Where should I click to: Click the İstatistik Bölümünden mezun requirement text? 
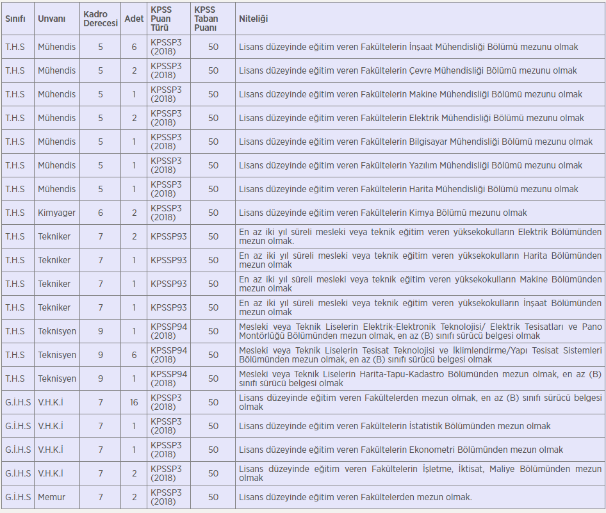395,426
